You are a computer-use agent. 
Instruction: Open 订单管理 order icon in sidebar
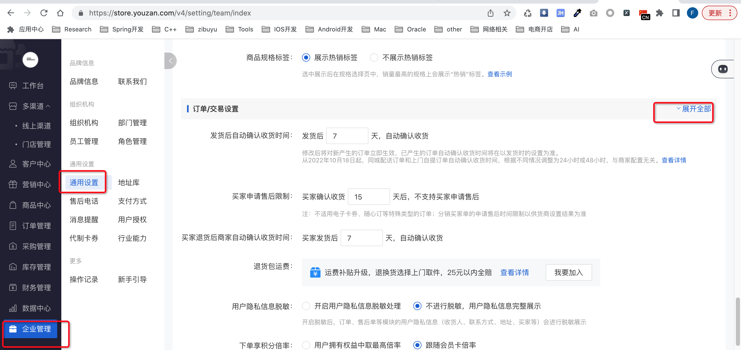[x=13, y=226]
